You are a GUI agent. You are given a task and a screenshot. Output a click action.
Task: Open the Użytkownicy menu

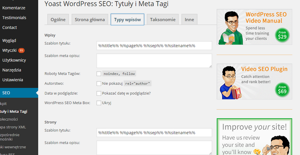point(14,60)
